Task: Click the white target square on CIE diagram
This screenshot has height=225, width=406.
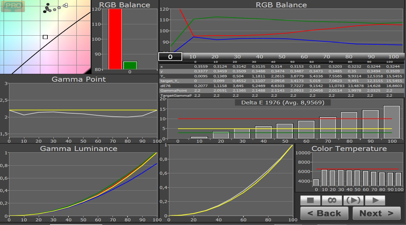Action: point(45,37)
